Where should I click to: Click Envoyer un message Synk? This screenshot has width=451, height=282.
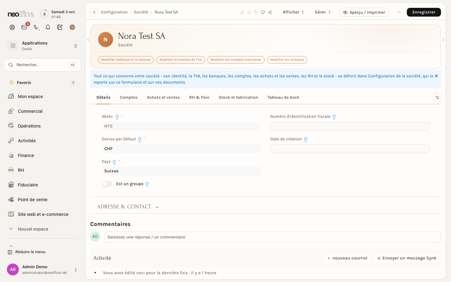coord(407,258)
